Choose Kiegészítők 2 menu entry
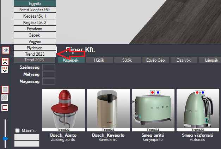Image resolution: width=221 pixels, height=149 pixels. (x=35, y=23)
